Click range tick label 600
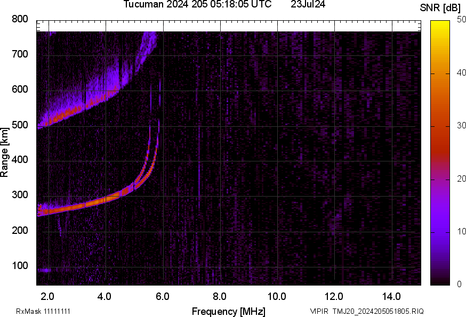 [x=20, y=90]
